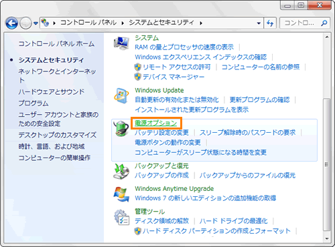Image resolution: width=335 pixels, height=247 pixels.
Task: Click the Windows Update icon
Action: coord(121,95)
